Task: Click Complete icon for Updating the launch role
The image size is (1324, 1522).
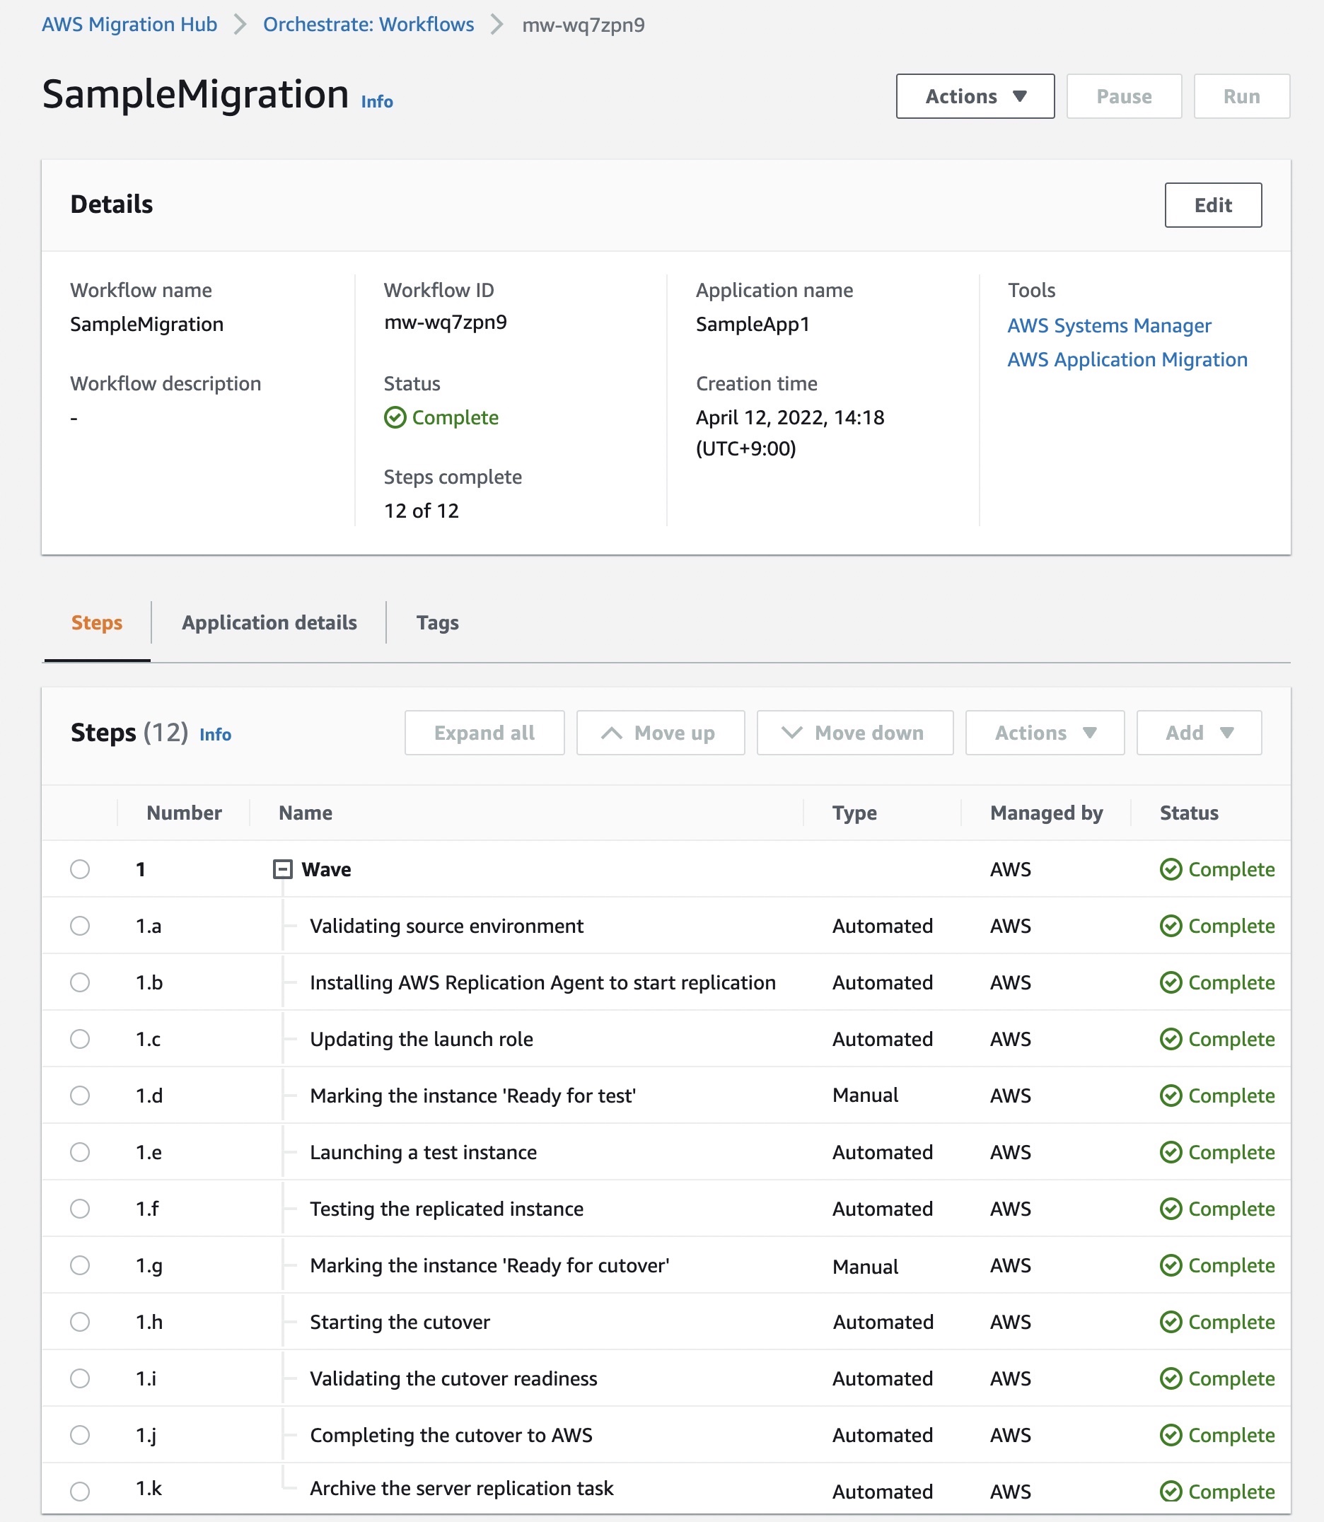Action: [1171, 1039]
